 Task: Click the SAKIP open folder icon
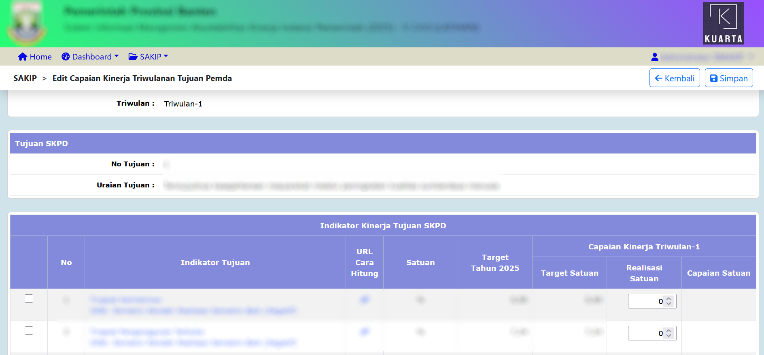click(133, 57)
